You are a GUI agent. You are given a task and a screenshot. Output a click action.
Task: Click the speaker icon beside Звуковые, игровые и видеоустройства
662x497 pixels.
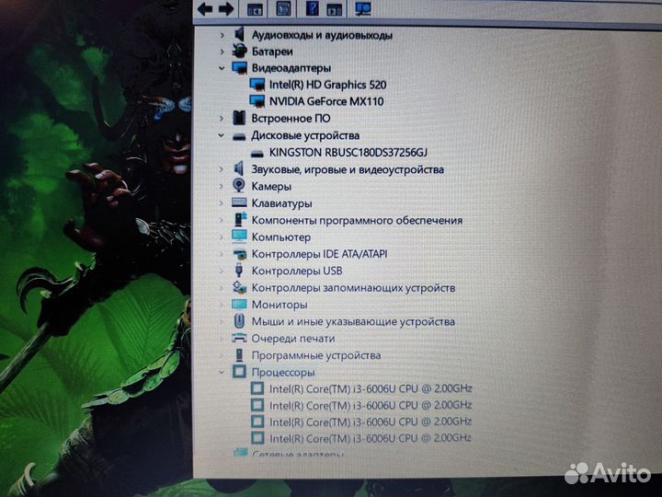click(x=239, y=169)
